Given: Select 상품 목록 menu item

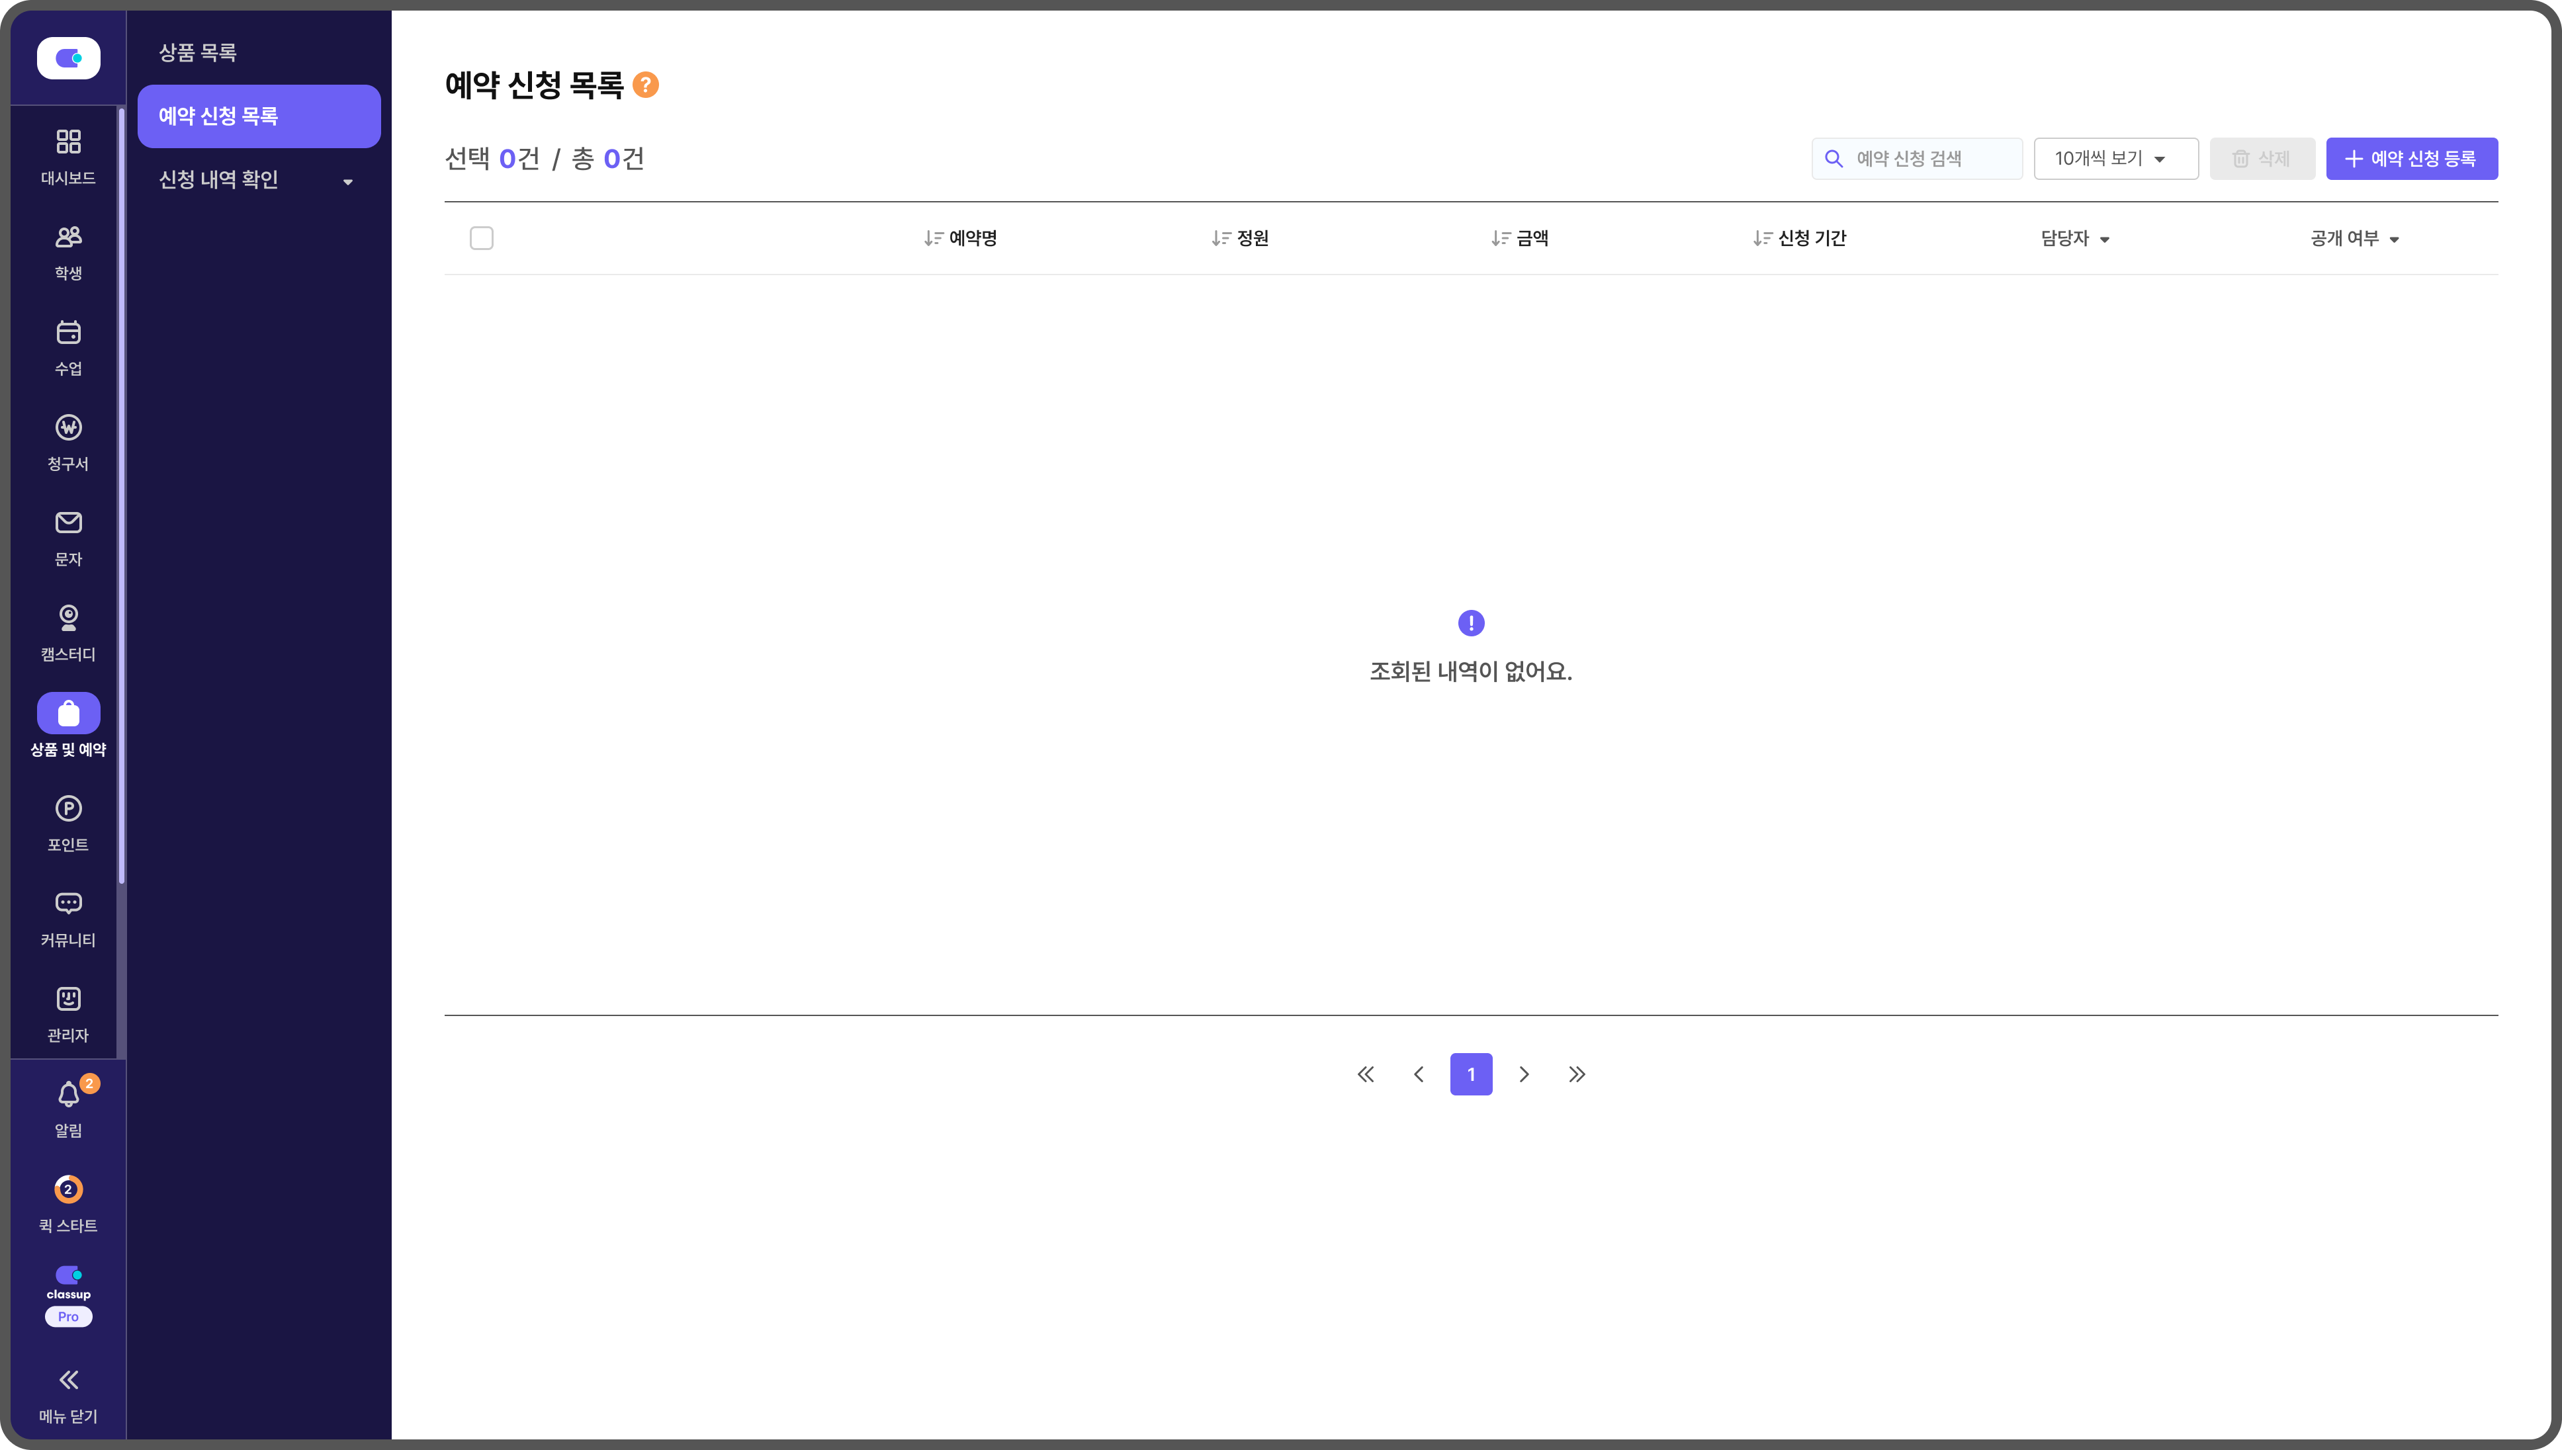Looking at the screenshot, I should pos(199,53).
